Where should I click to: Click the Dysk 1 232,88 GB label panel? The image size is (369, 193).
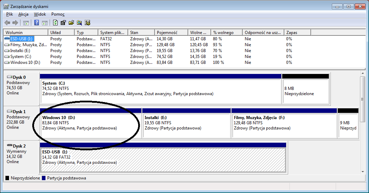(22, 123)
